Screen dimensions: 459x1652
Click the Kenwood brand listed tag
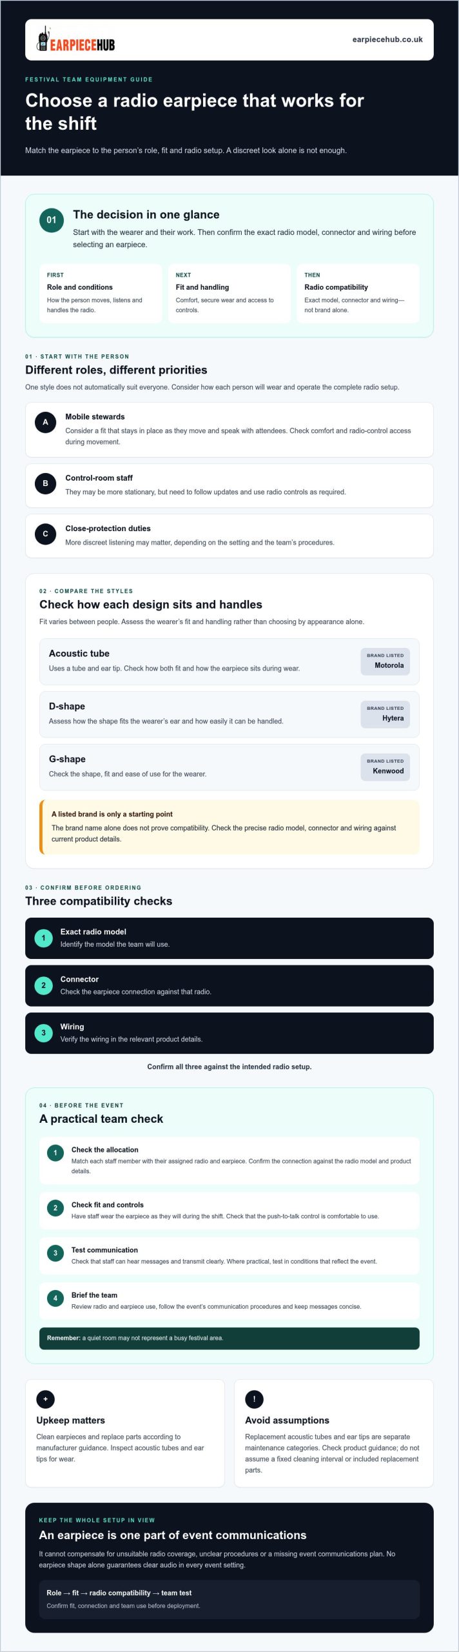385,767
